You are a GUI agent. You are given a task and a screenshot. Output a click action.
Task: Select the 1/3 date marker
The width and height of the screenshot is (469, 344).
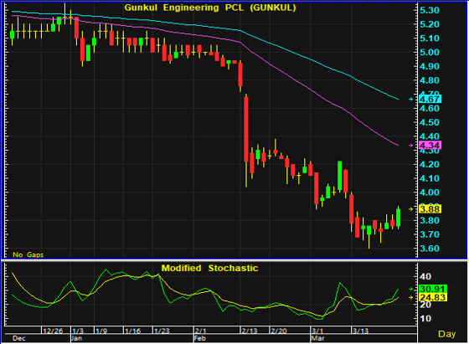pos(78,331)
